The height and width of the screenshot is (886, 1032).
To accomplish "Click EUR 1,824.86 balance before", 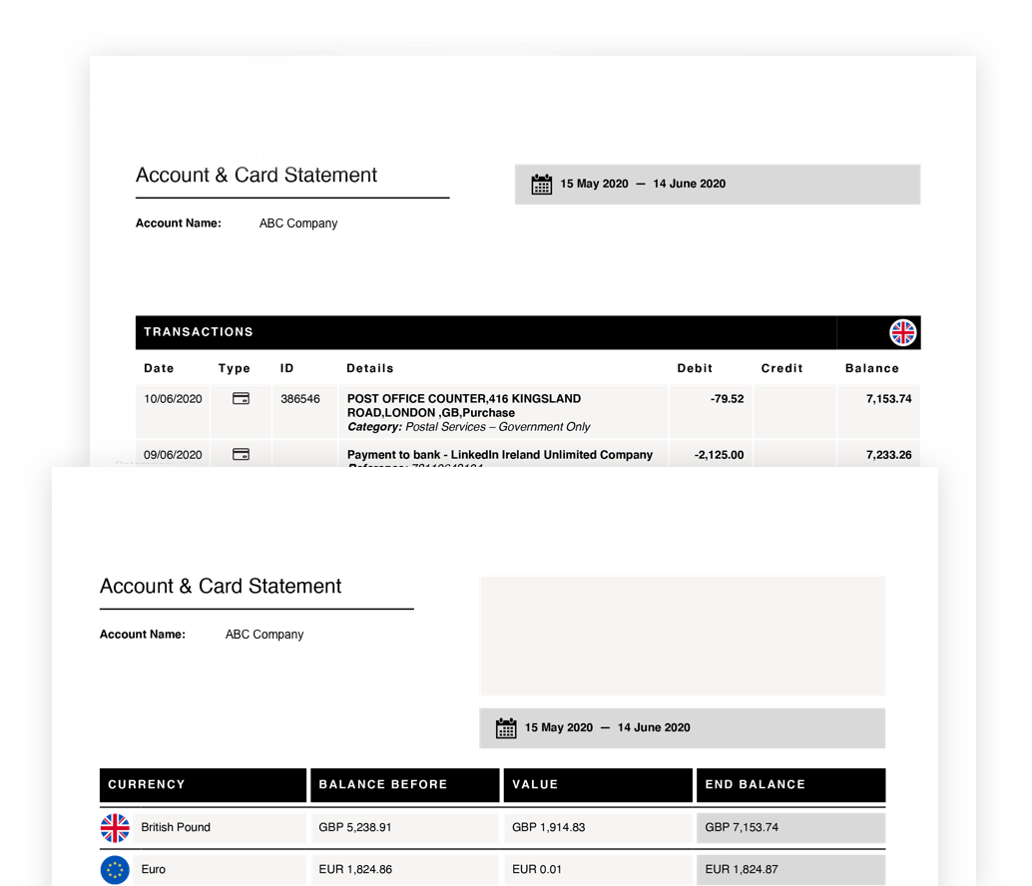I will 355,870.
